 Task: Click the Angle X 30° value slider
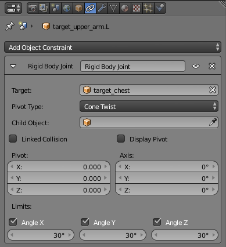pos(41,235)
